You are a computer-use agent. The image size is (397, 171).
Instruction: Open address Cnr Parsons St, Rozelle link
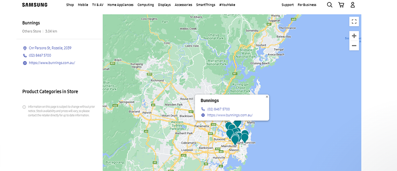click(50, 48)
